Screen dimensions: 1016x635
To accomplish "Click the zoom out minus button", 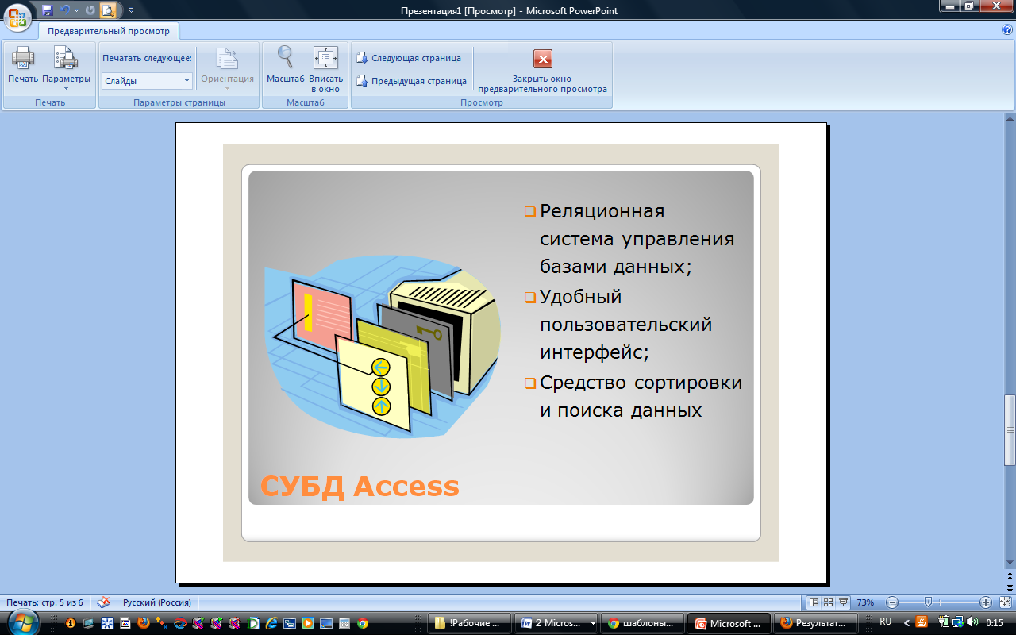I will click(x=892, y=602).
